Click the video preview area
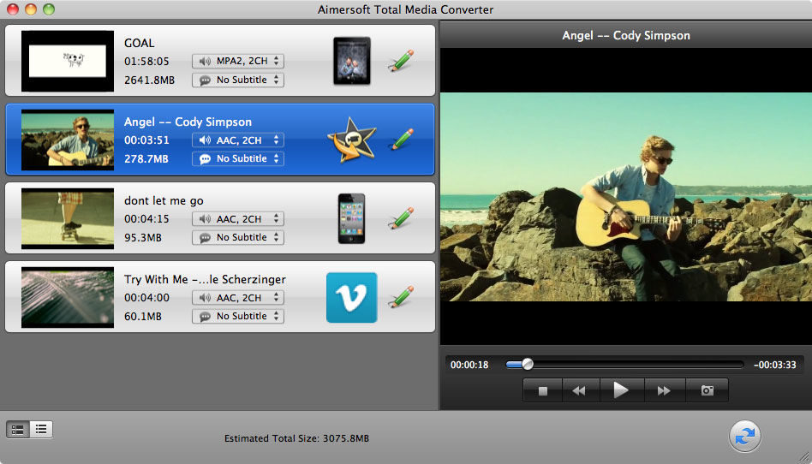812x464 pixels. click(626, 197)
